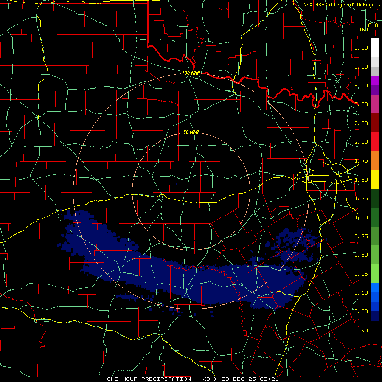Pick the black ND swatch in legend
The width and height of the screenshot is (382, 382).
click(x=375, y=330)
